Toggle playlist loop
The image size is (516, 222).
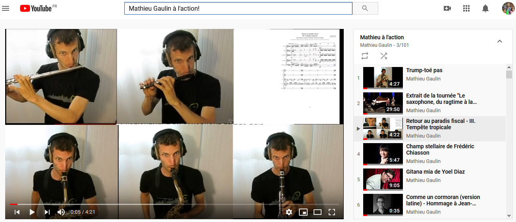(365, 56)
